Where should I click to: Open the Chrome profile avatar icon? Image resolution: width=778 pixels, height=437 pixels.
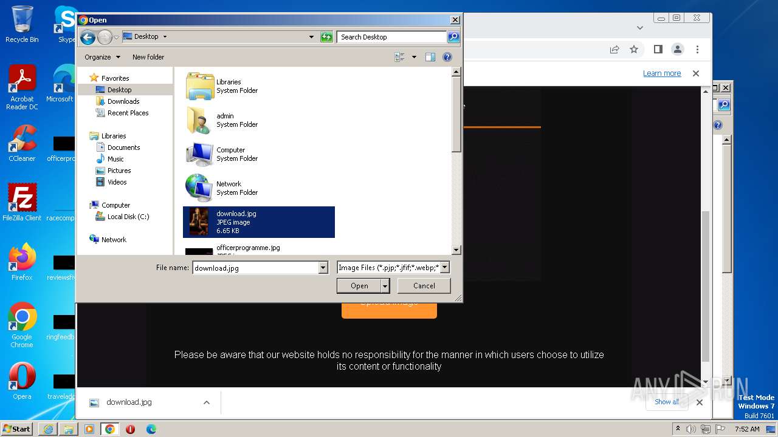click(678, 49)
